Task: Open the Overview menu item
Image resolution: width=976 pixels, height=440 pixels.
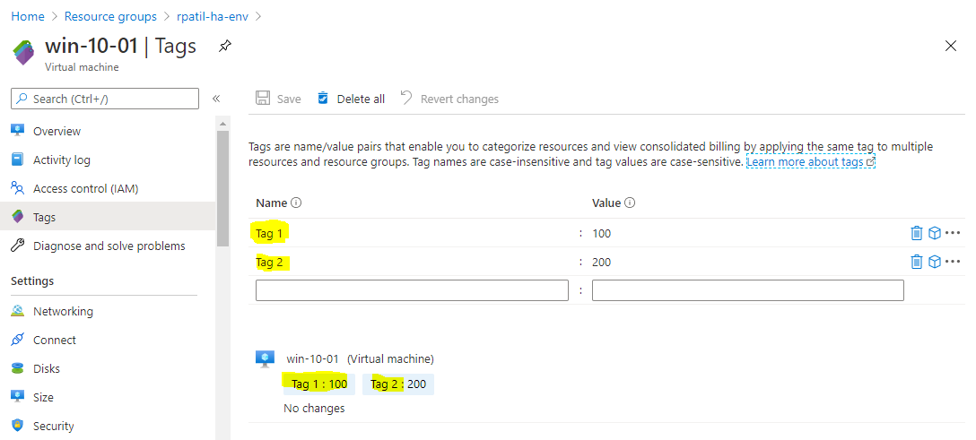Action: pyautogui.click(x=57, y=131)
